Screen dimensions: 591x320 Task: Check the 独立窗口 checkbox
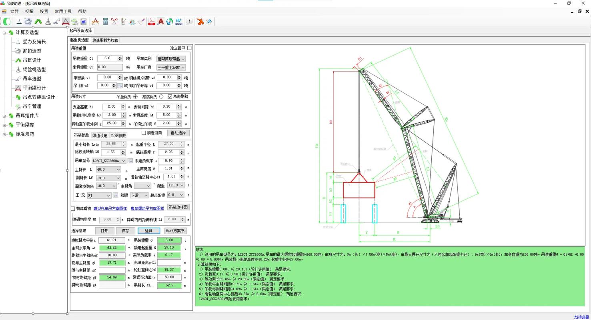click(x=189, y=48)
